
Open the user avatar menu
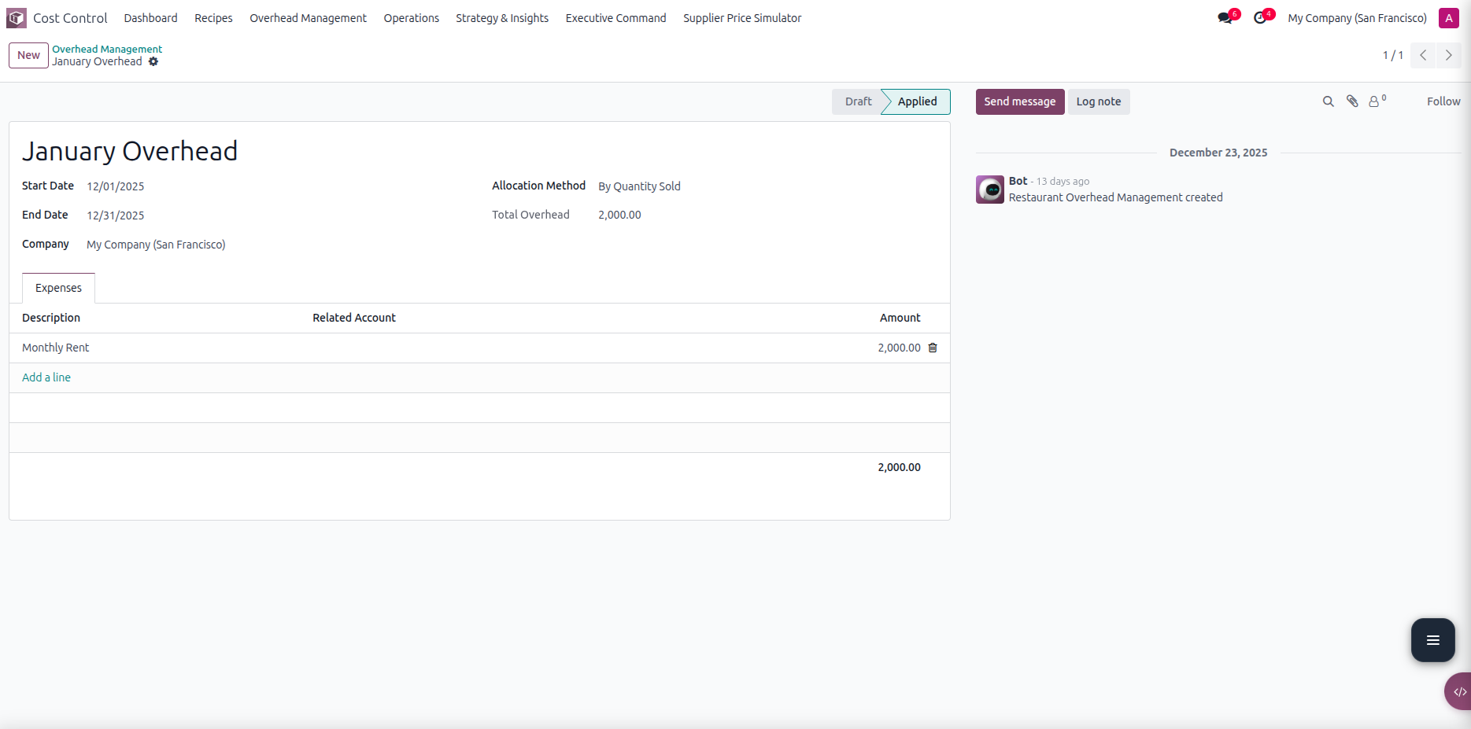(x=1448, y=18)
